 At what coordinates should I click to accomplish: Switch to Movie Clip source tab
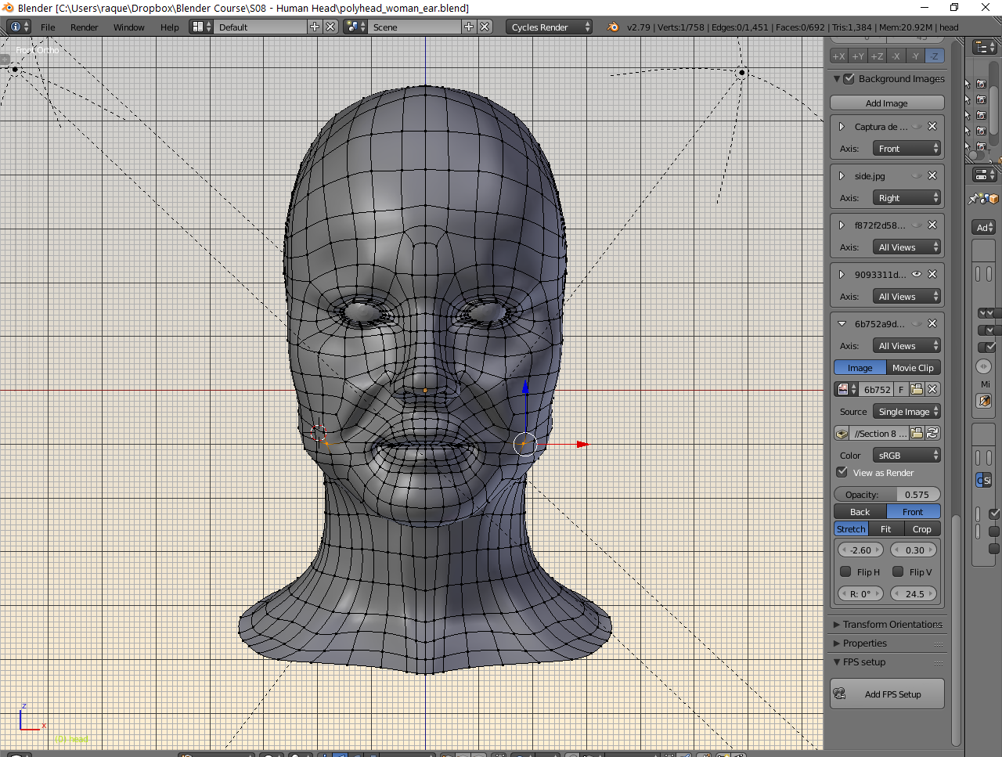click(913, 367)
